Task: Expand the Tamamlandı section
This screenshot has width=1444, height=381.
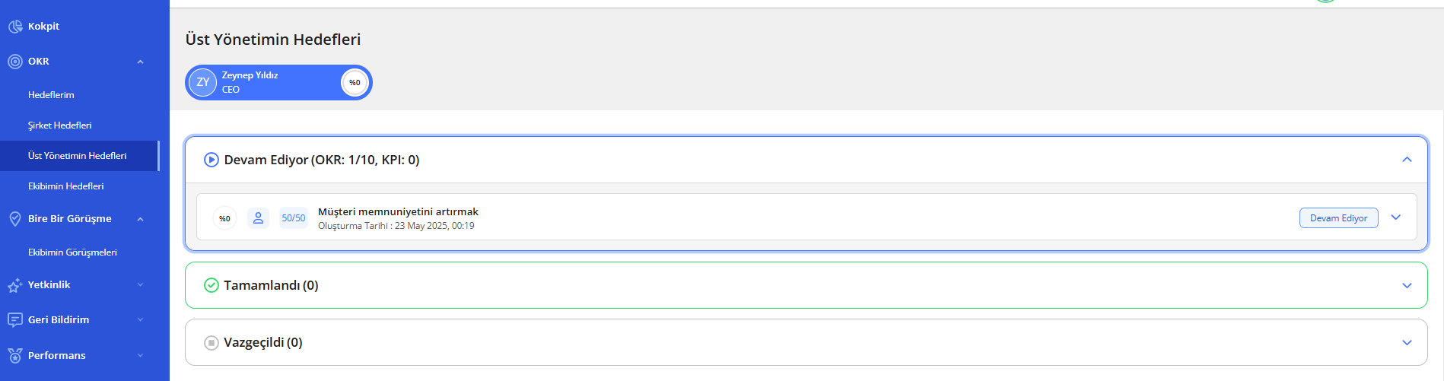Action: coord(1407,285)
